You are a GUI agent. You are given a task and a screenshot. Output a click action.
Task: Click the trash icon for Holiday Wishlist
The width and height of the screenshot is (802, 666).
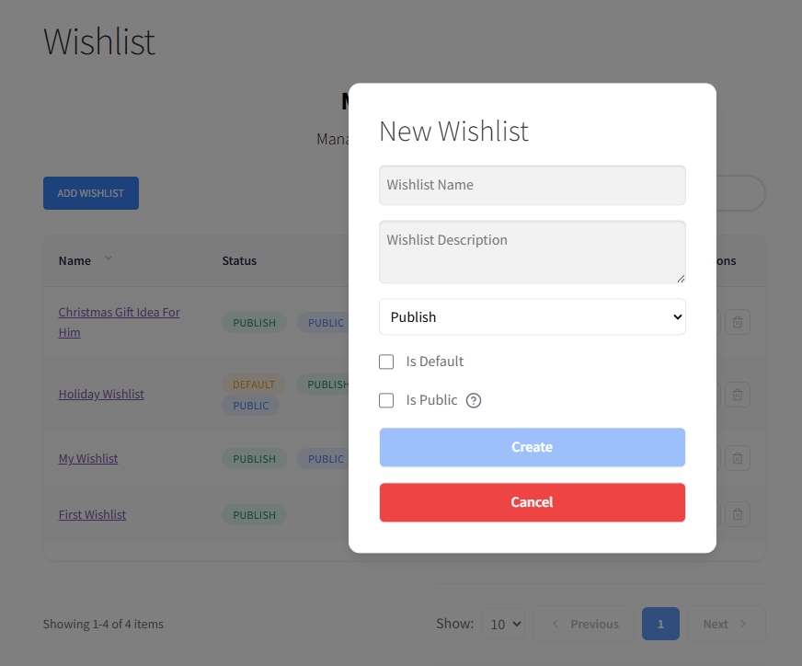(x=737, y=395)
